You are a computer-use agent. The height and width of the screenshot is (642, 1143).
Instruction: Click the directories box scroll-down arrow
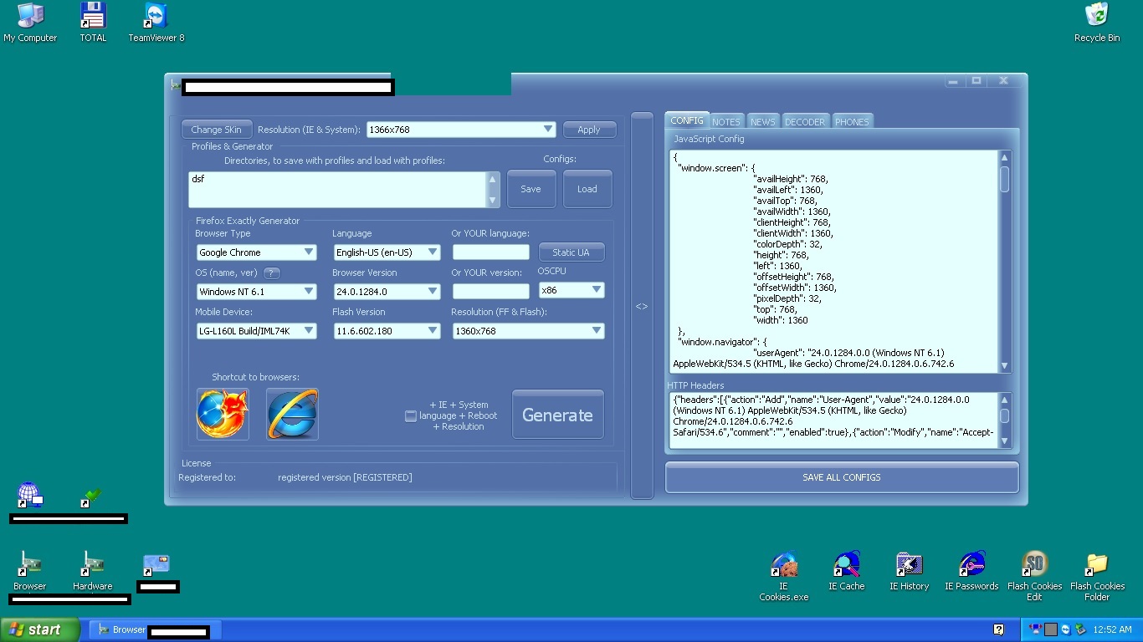click(x=493, y=201)
